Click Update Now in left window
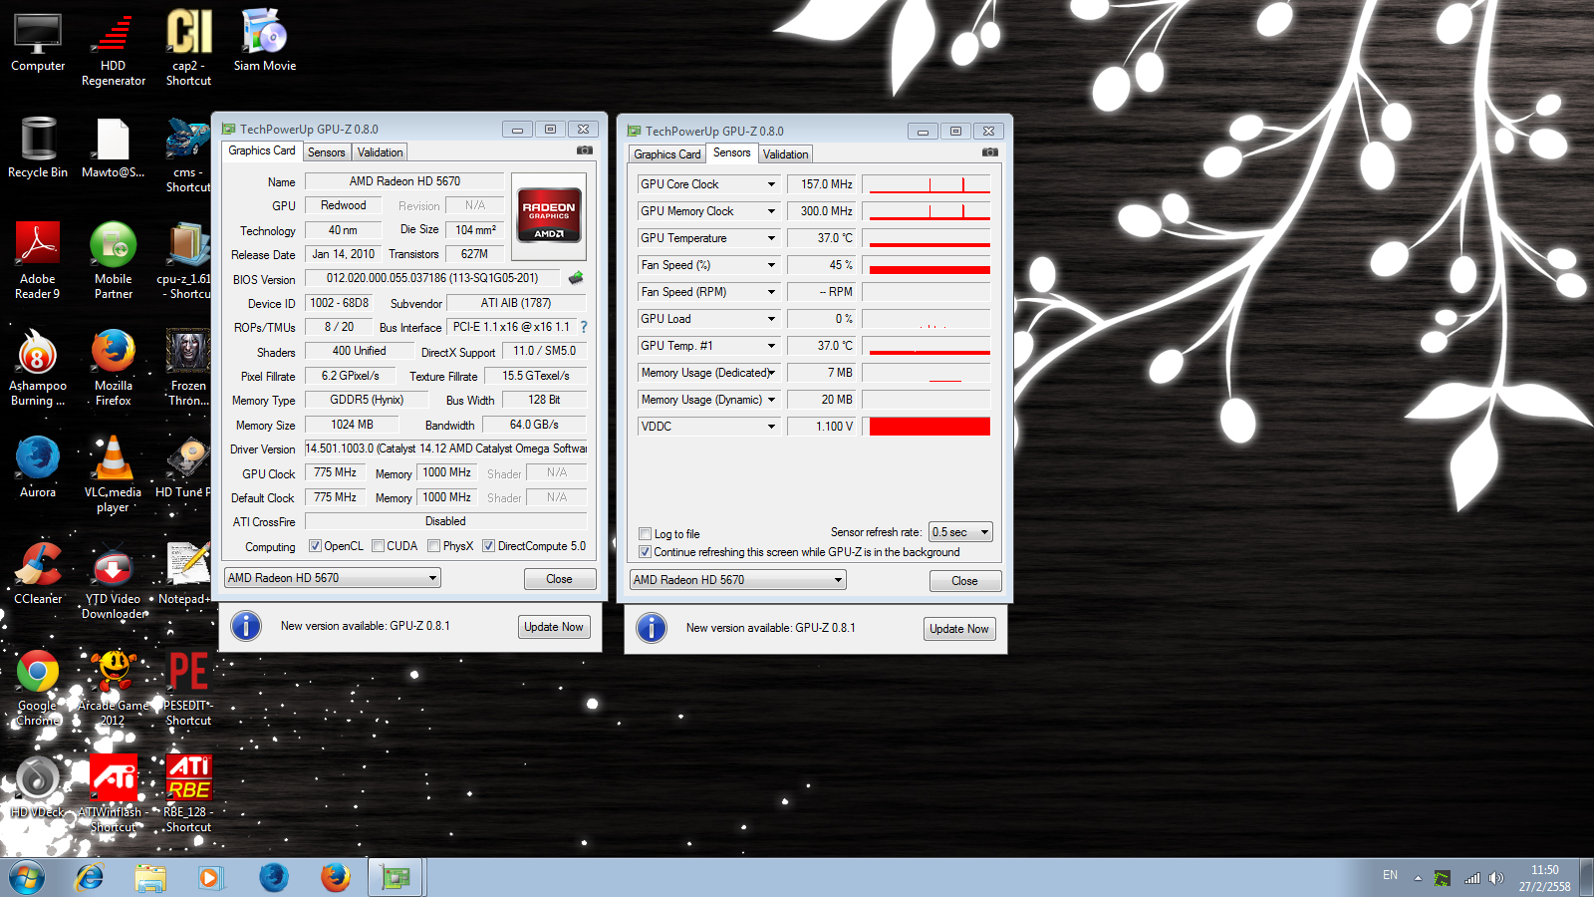The width and height of the screenshot is (1594, 897). tap(554, 627)
